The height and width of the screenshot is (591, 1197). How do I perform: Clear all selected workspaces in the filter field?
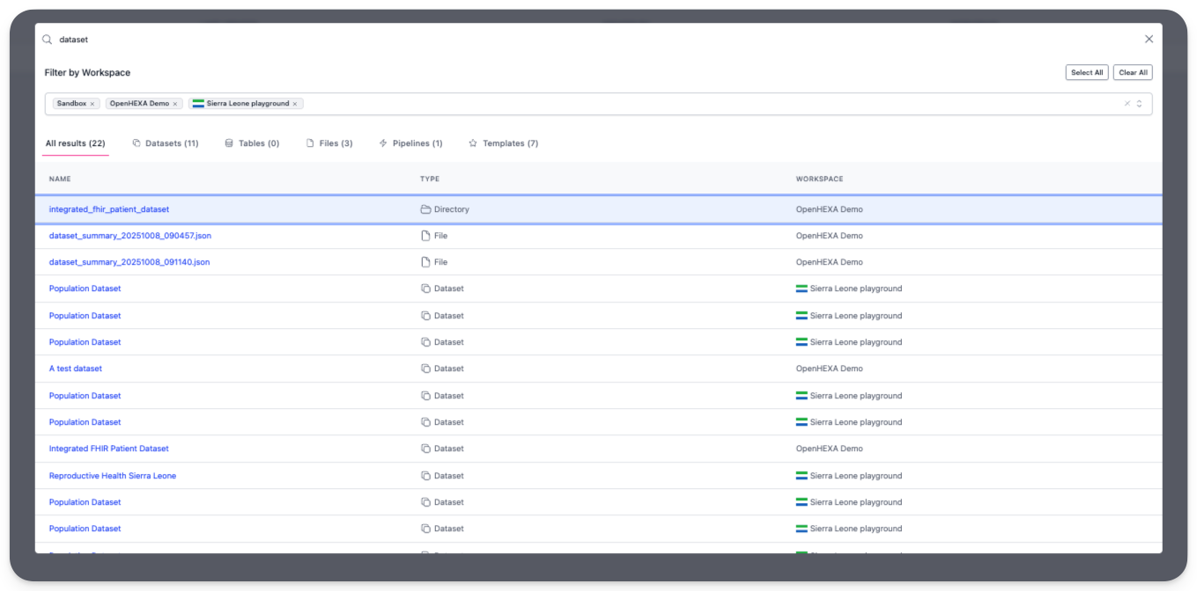(1127, 104)
